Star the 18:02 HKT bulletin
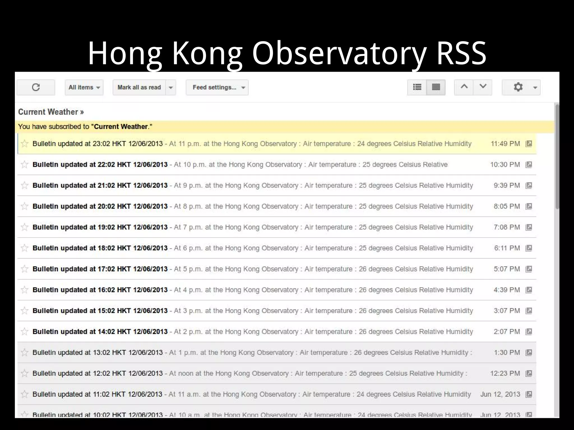Screen dimensions: 574x430 click(25, 248)
